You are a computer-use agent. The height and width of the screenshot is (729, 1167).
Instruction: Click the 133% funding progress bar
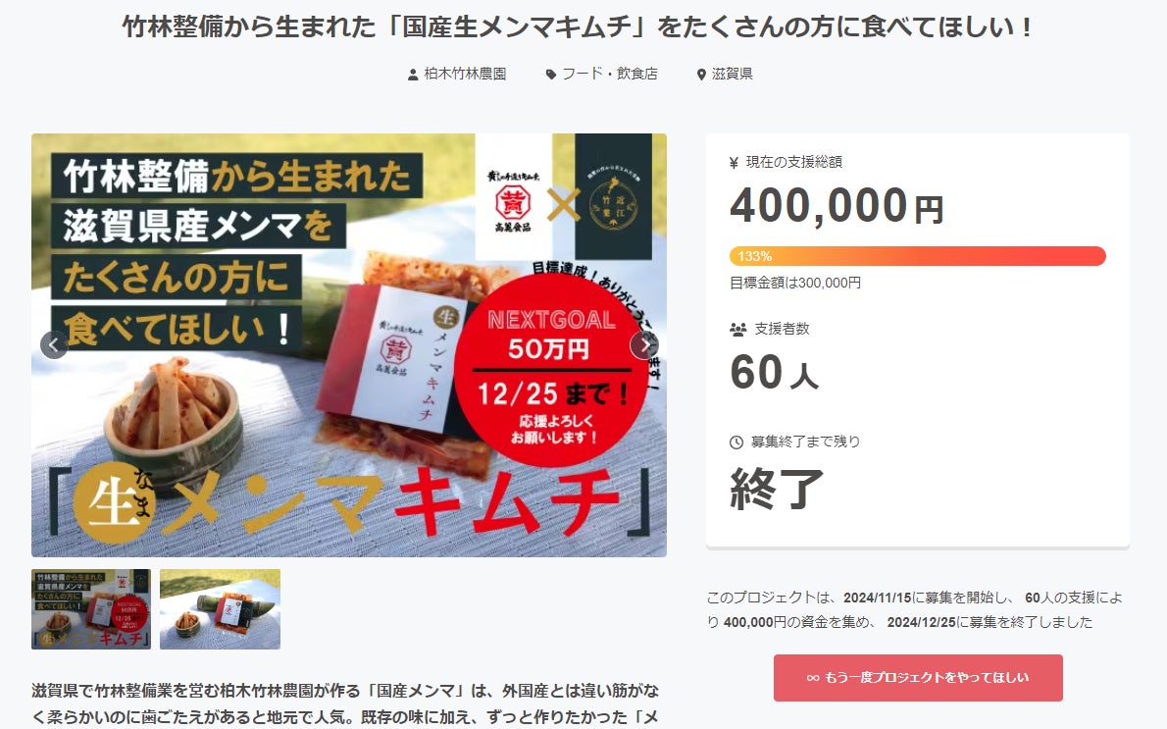(918, 256)
